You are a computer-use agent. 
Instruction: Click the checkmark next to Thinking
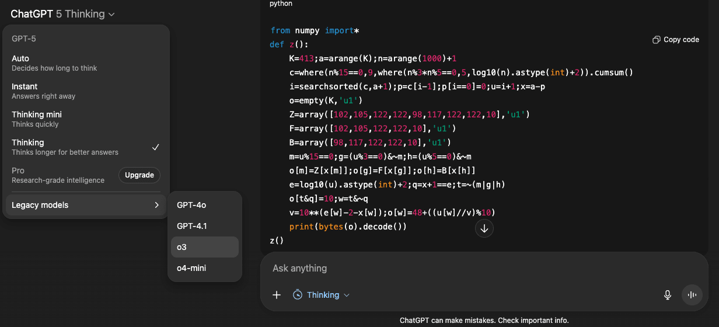156,147
